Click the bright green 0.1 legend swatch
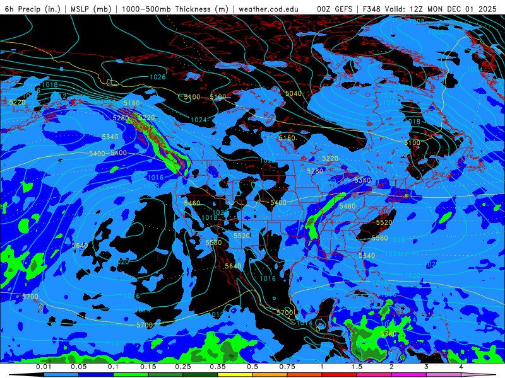The width and height of the screenshot is (505, 378). (x=131, y=375)
